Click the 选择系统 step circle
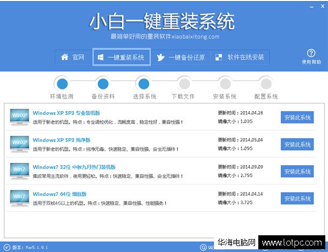328x252 pixels. [x=144, y=84]
